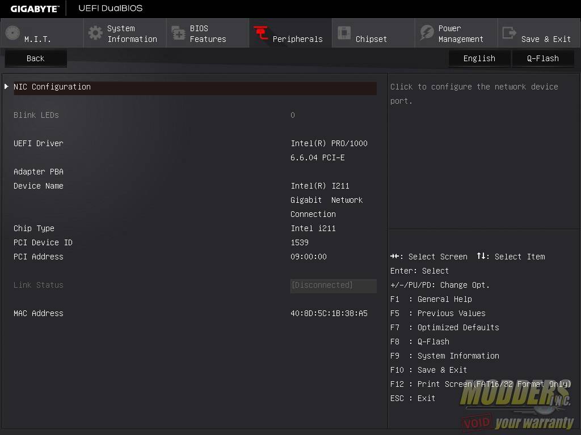The image size is (581, 435).
Task: Click the Link Status Disconnected field
Action: tap(334, 285)
